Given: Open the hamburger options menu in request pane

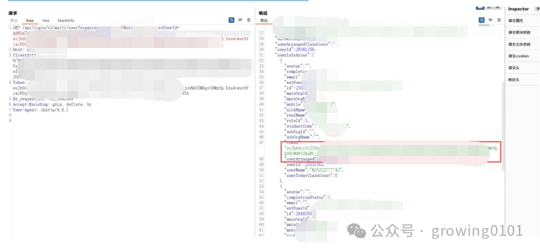Looking at the screenshot, I should point(248,20).
